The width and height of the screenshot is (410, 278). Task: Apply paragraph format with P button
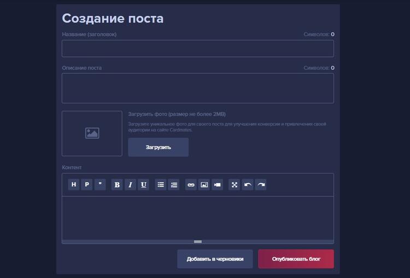click(86, 185)
